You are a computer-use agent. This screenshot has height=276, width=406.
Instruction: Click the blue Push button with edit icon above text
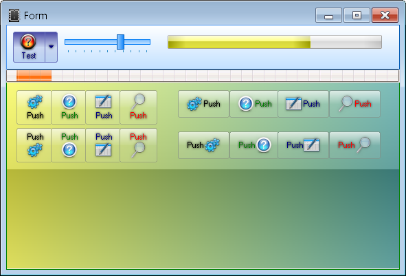click(103, 107)
